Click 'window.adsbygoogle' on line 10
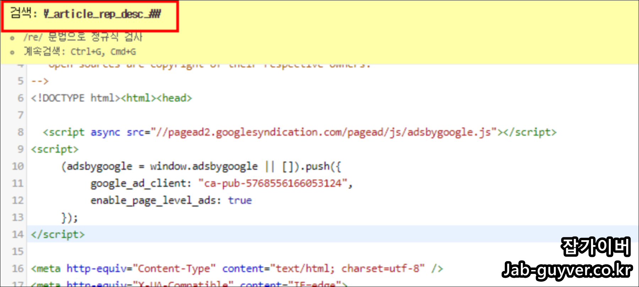This screenshot has width=639, height=287. point(204,166)
